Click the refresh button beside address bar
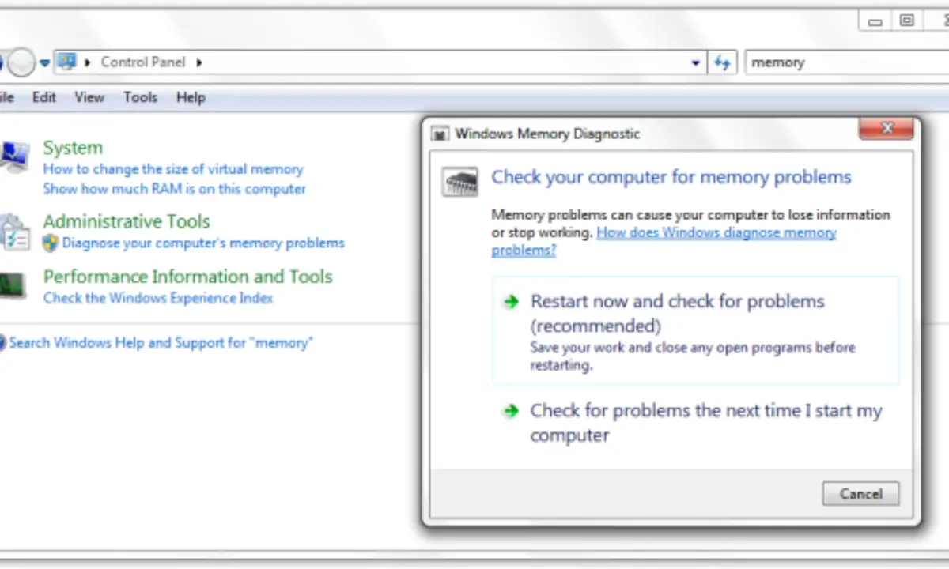This screenshot has height=569, width=949. (722, 62)
